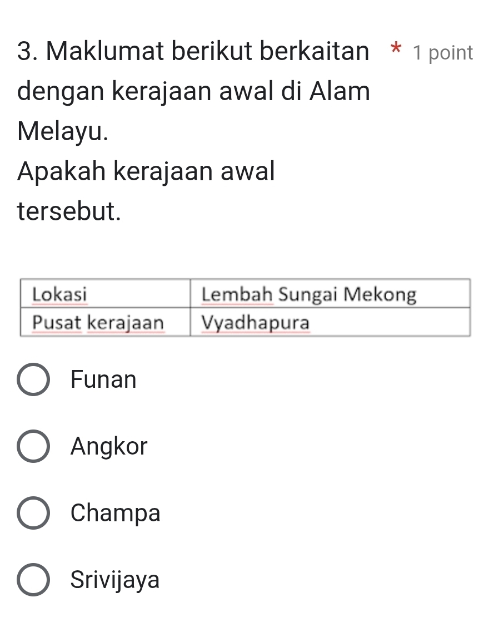
Task: Click the 'Angkor' answer label text
Action: pyautogui.click(x=109, y=446)
